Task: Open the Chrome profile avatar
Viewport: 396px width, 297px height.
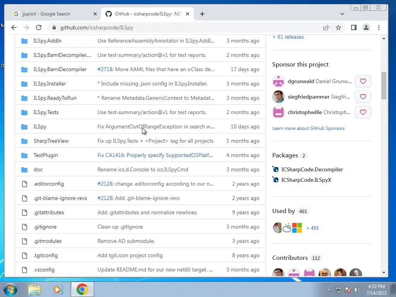Action: tap(366, 27)
